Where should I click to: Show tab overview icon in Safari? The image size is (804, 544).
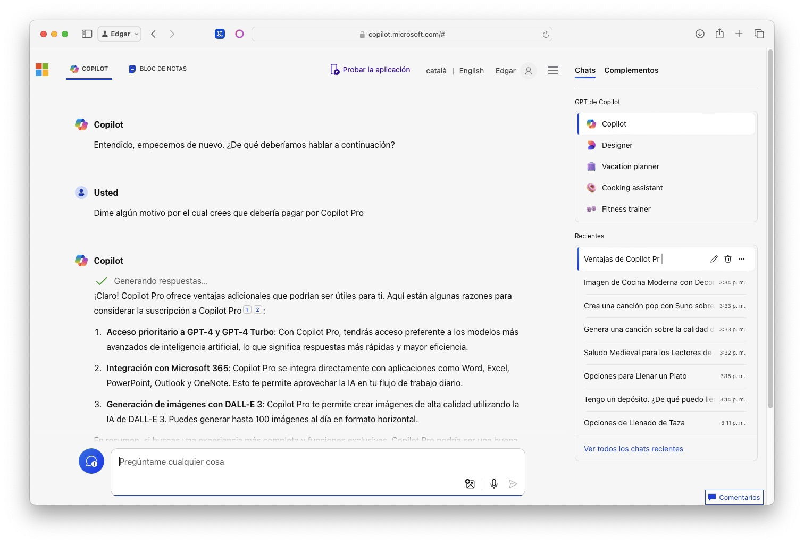759,34
